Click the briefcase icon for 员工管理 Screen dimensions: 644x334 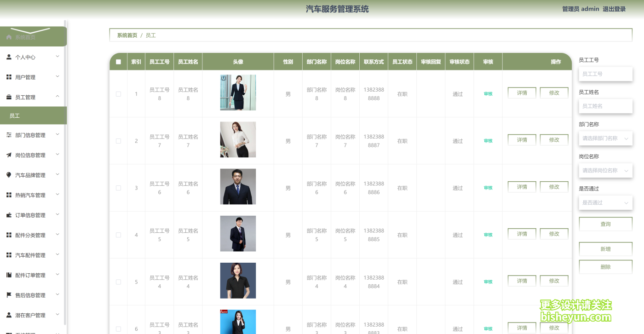(9, 97)
